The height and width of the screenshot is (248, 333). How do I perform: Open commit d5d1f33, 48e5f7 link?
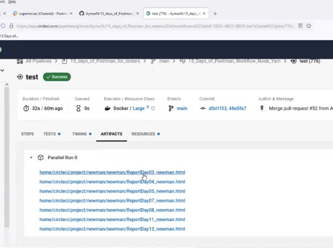[x=227, y=108]
